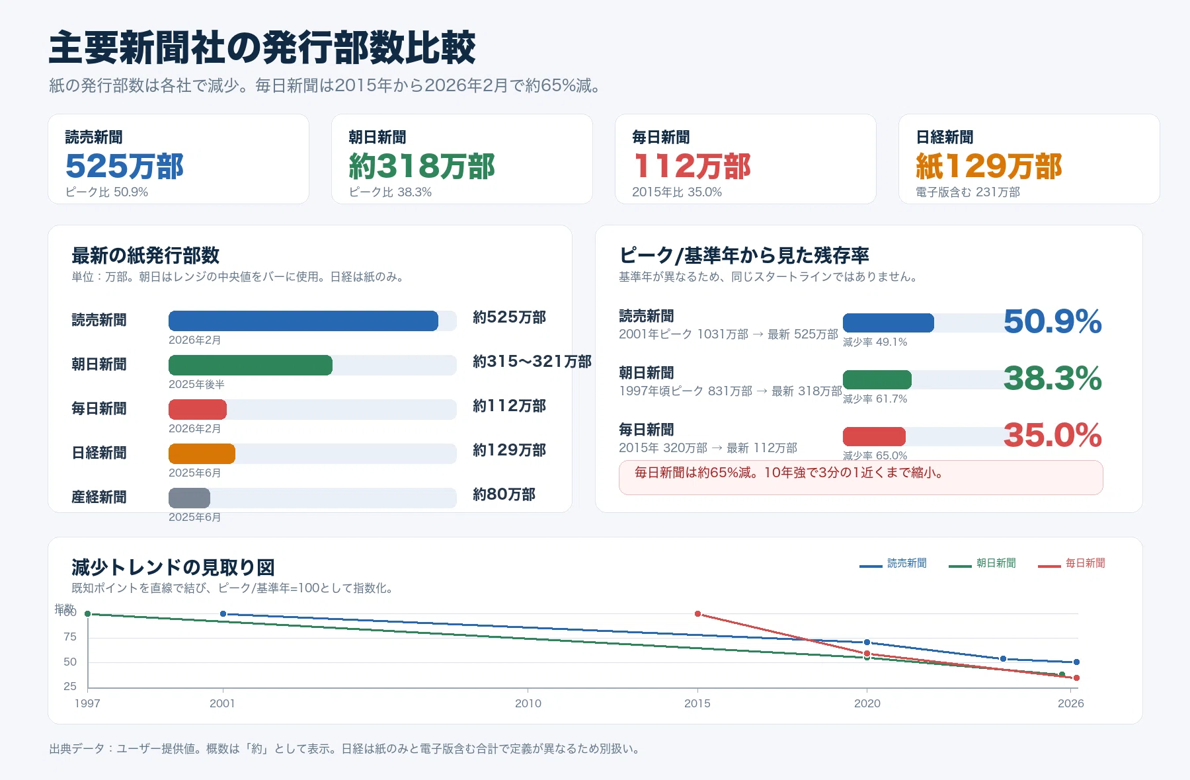Click the red 毎日新聞 point at 2026

(1076, 678)
